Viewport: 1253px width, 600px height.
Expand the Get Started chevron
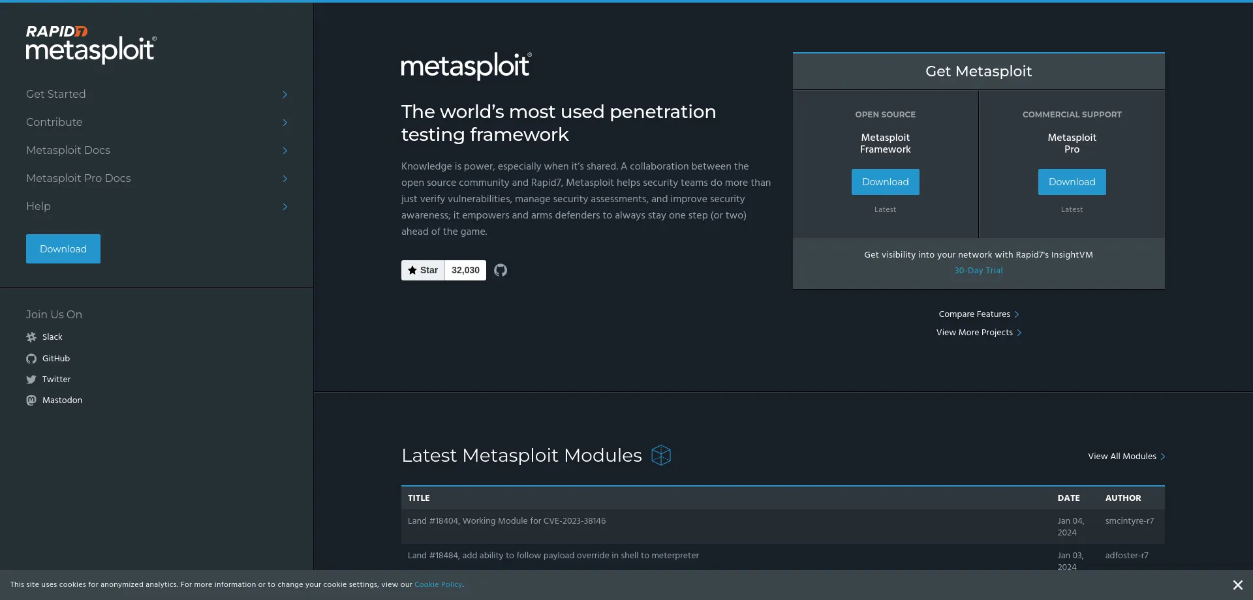(x=285, y=95)
